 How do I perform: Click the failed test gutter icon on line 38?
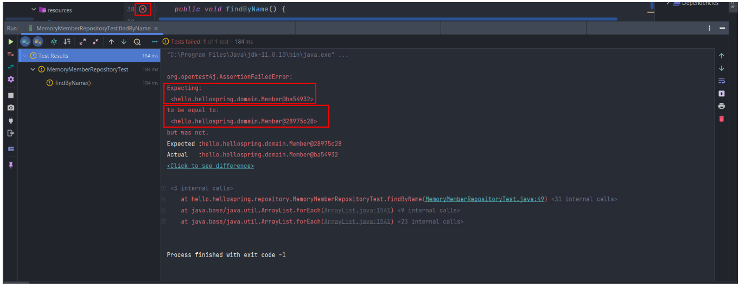click(143, 9)
